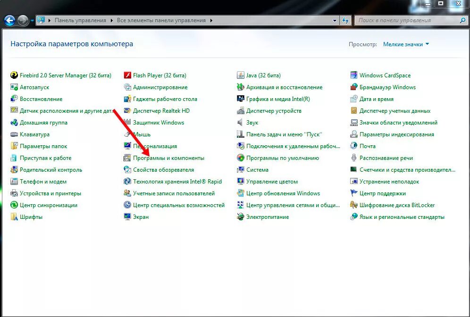Click the Администрирование icon
470x317 pixels.
127,87
